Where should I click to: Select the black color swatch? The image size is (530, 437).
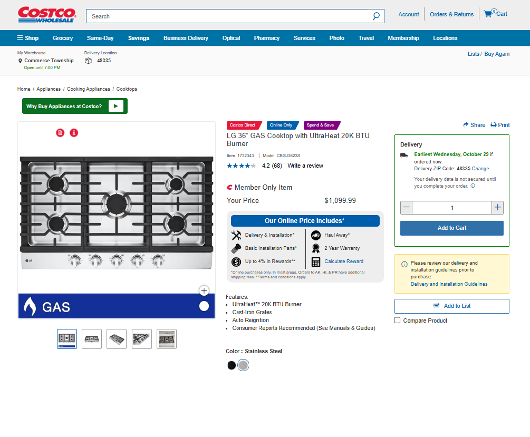click(x=232, y=365)
